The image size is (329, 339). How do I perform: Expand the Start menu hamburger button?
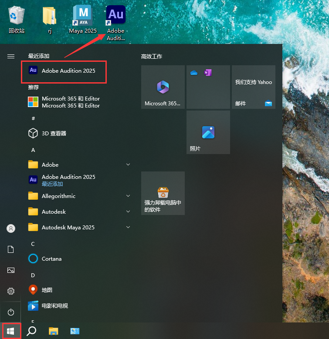click(x=11, y=57)
